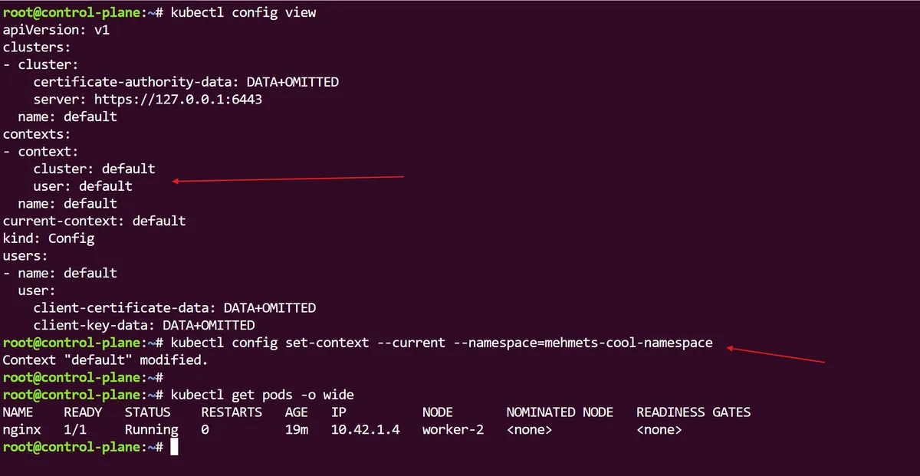Click the mehmets-cool-namespace argument text
Viewport: 920px width, 476px height.
tap(628, 343)
